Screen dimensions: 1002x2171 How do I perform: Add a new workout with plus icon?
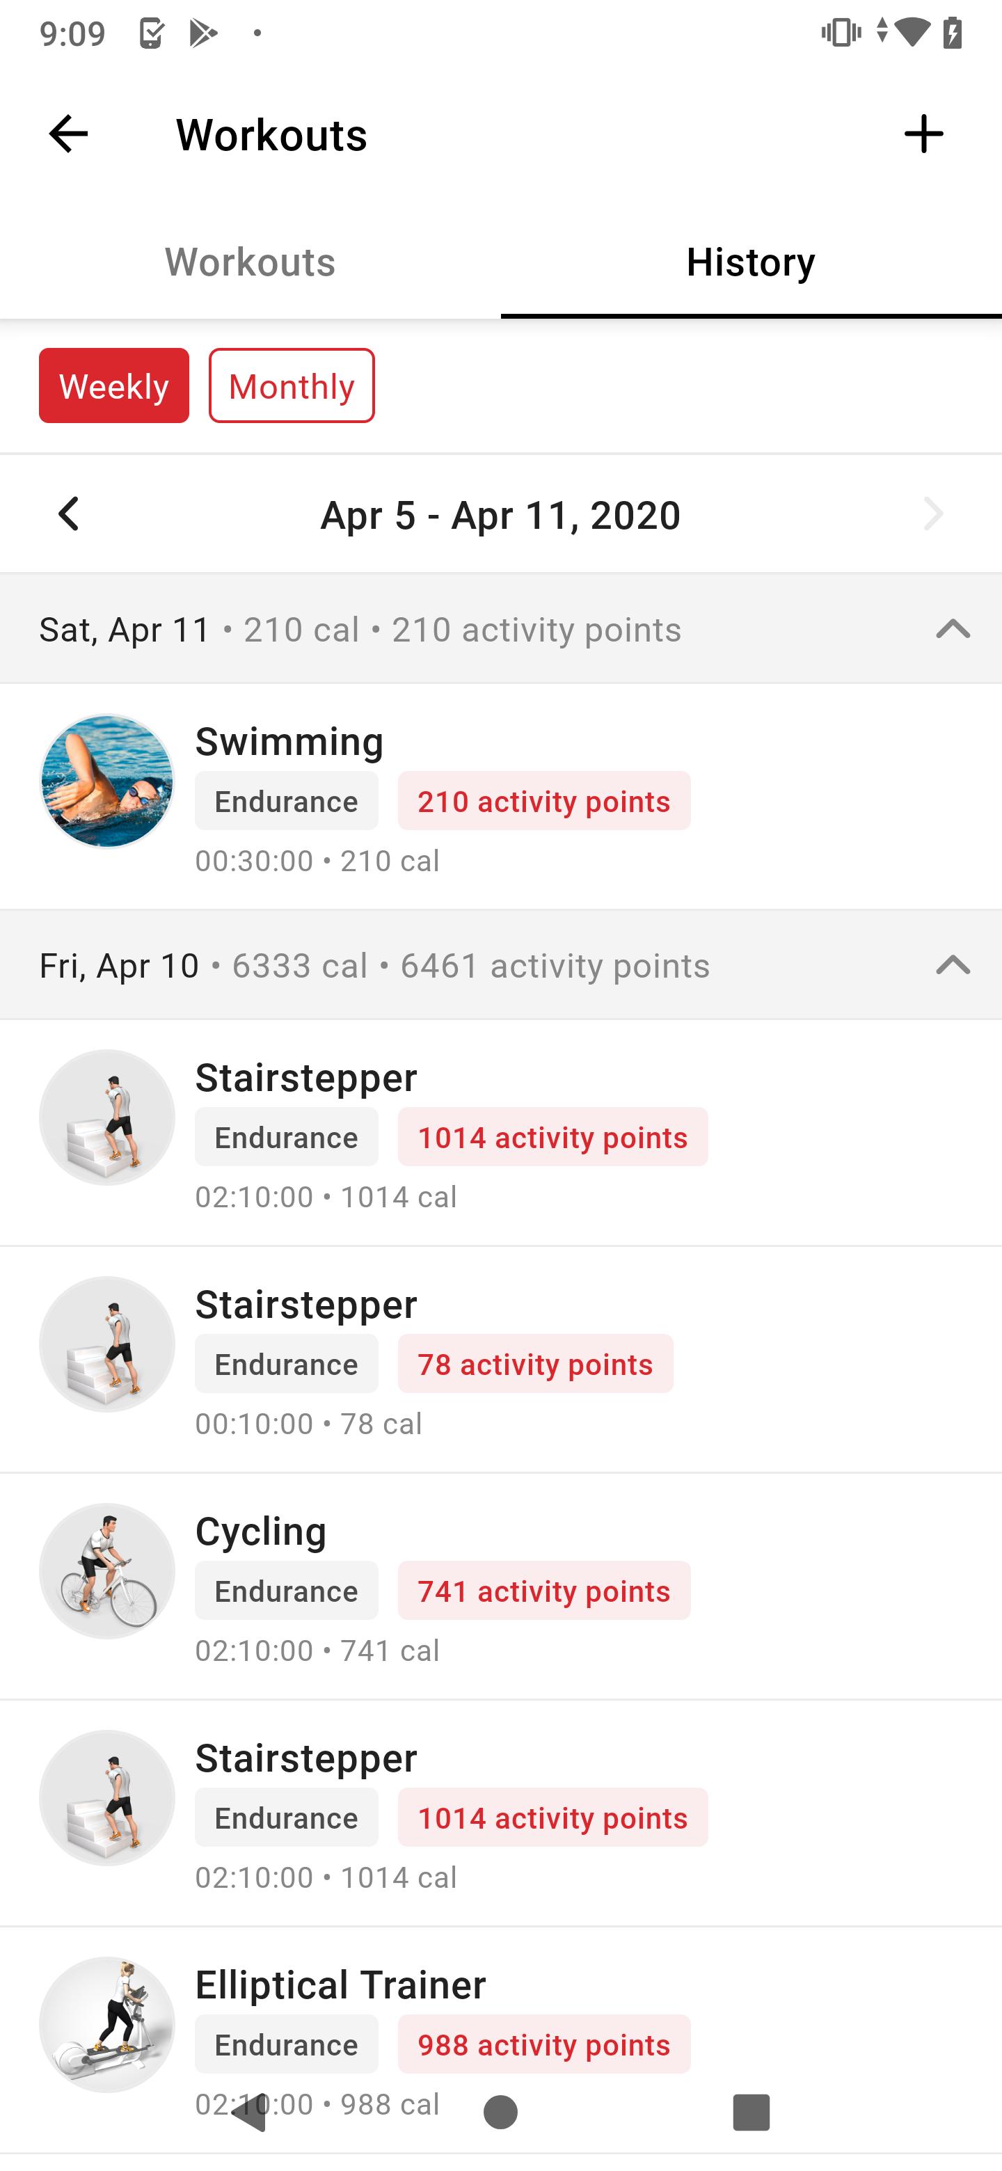point(923,134)
